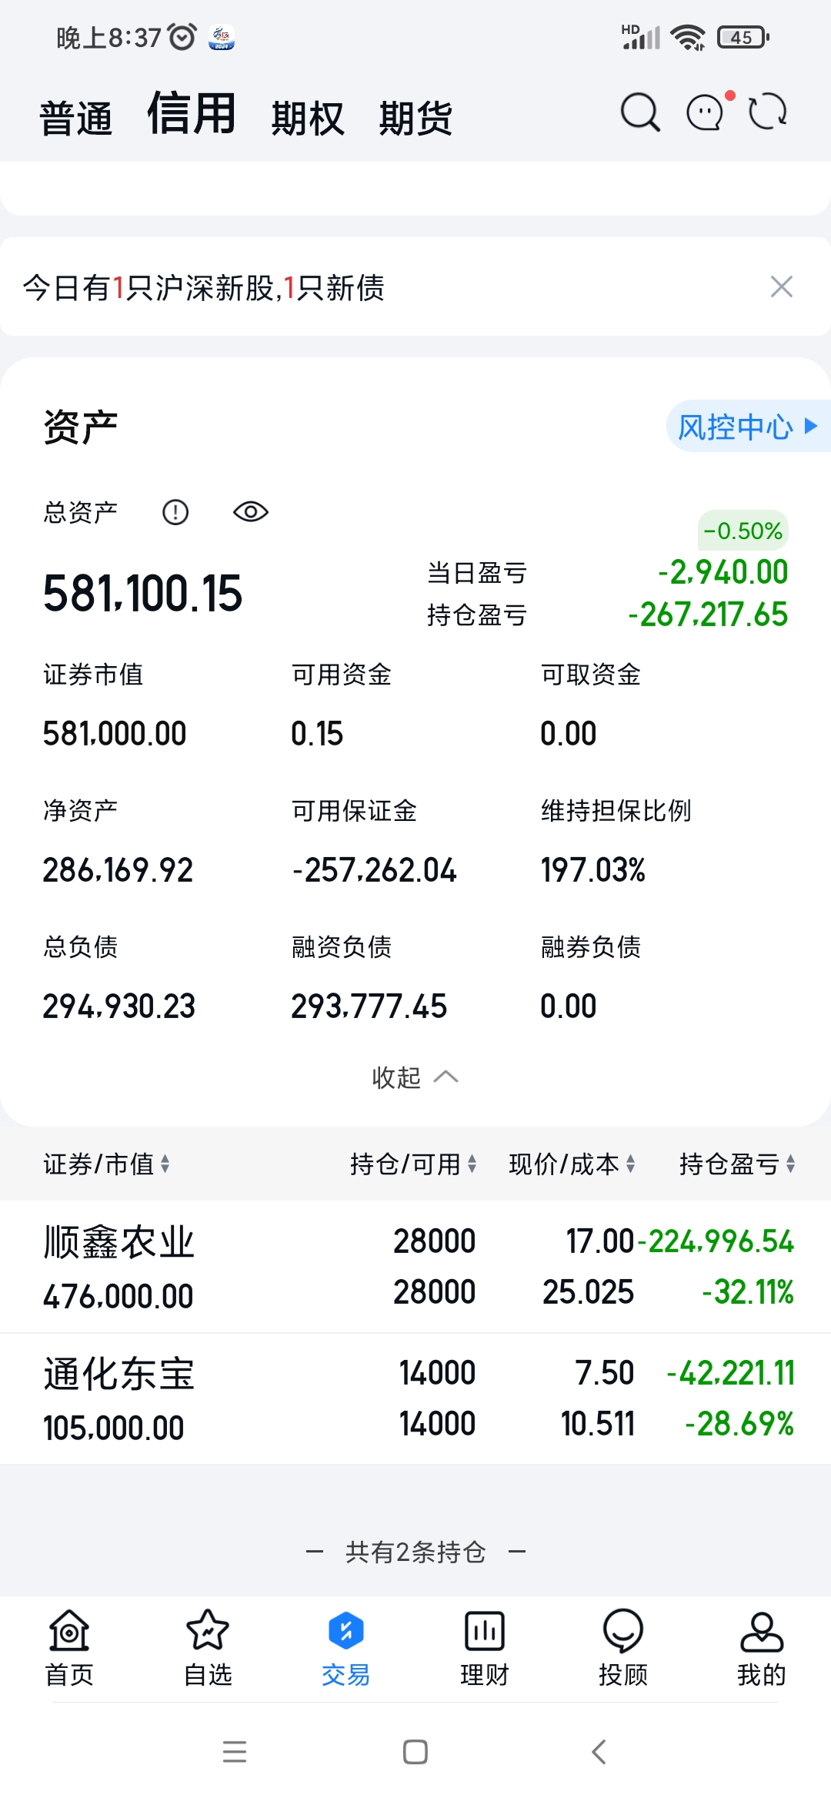
Task: Switch to the 普通 account tab
Action: pos(76,119)
